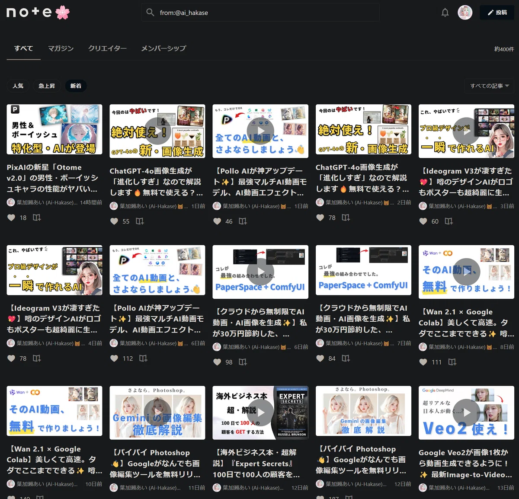Click heart icon on Wan 2.1 post with 111 likes
Viewport: 519px width, 499px height.
click(423, 362)
